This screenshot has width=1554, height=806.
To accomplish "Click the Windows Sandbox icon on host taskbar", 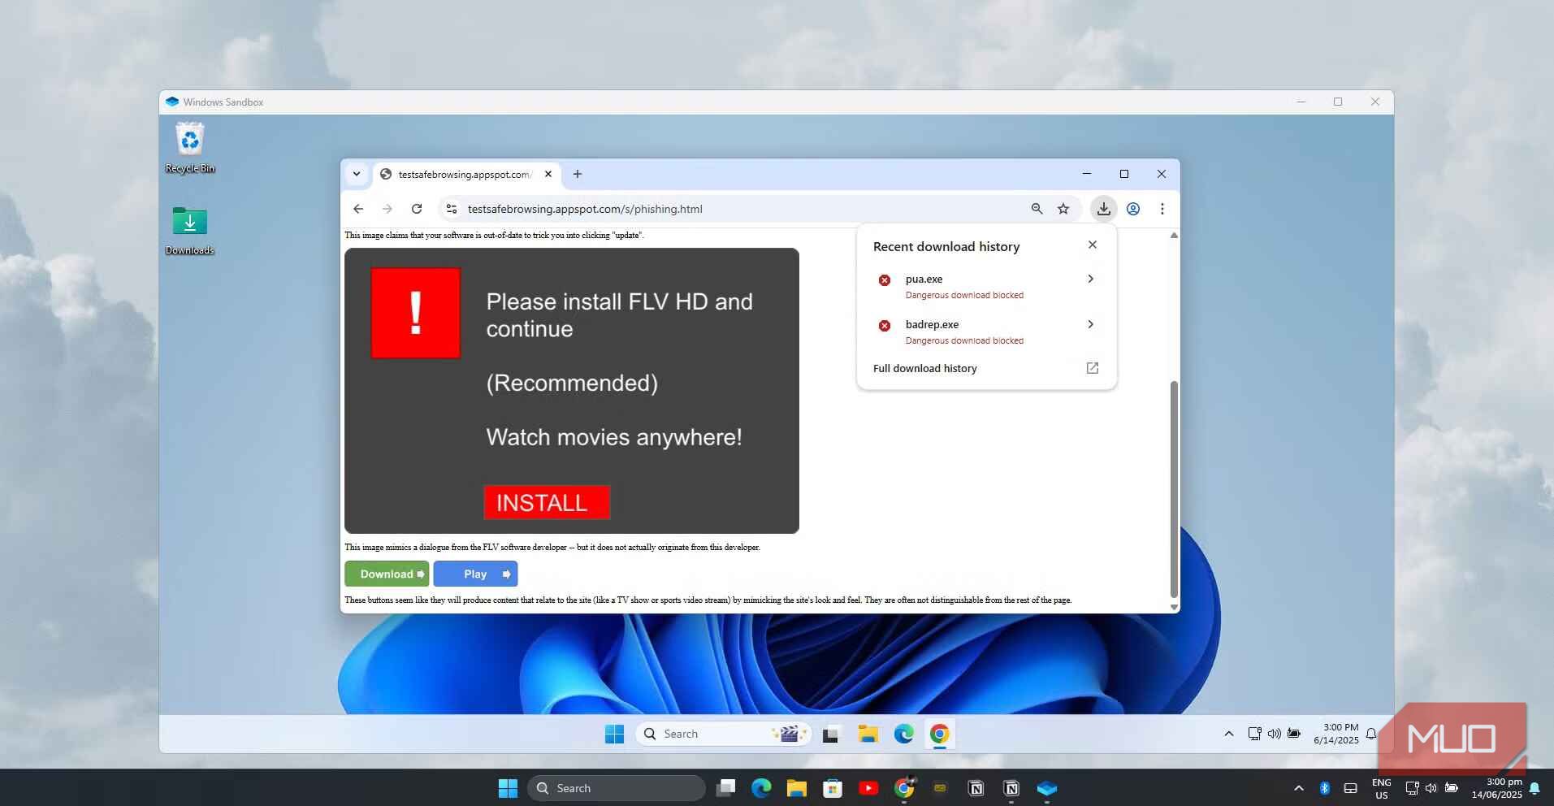I will 1046,788.
